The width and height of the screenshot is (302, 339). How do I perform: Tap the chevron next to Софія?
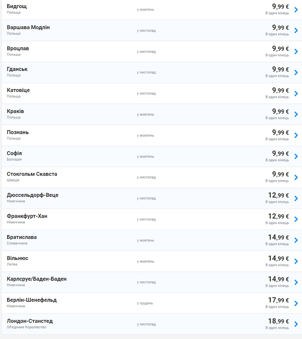tap(296, 156)
